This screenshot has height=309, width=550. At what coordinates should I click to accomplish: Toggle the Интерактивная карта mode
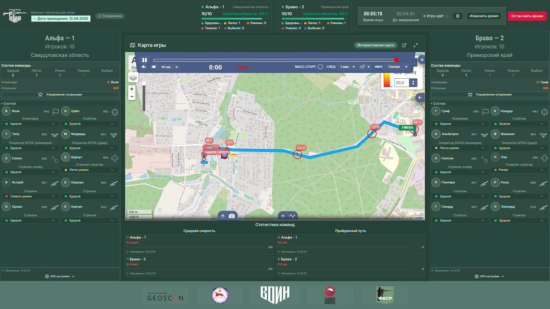[x=375, y=45]
